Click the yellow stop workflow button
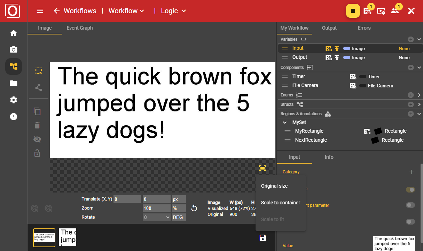 pyautogui.click(x=353, y=11)
